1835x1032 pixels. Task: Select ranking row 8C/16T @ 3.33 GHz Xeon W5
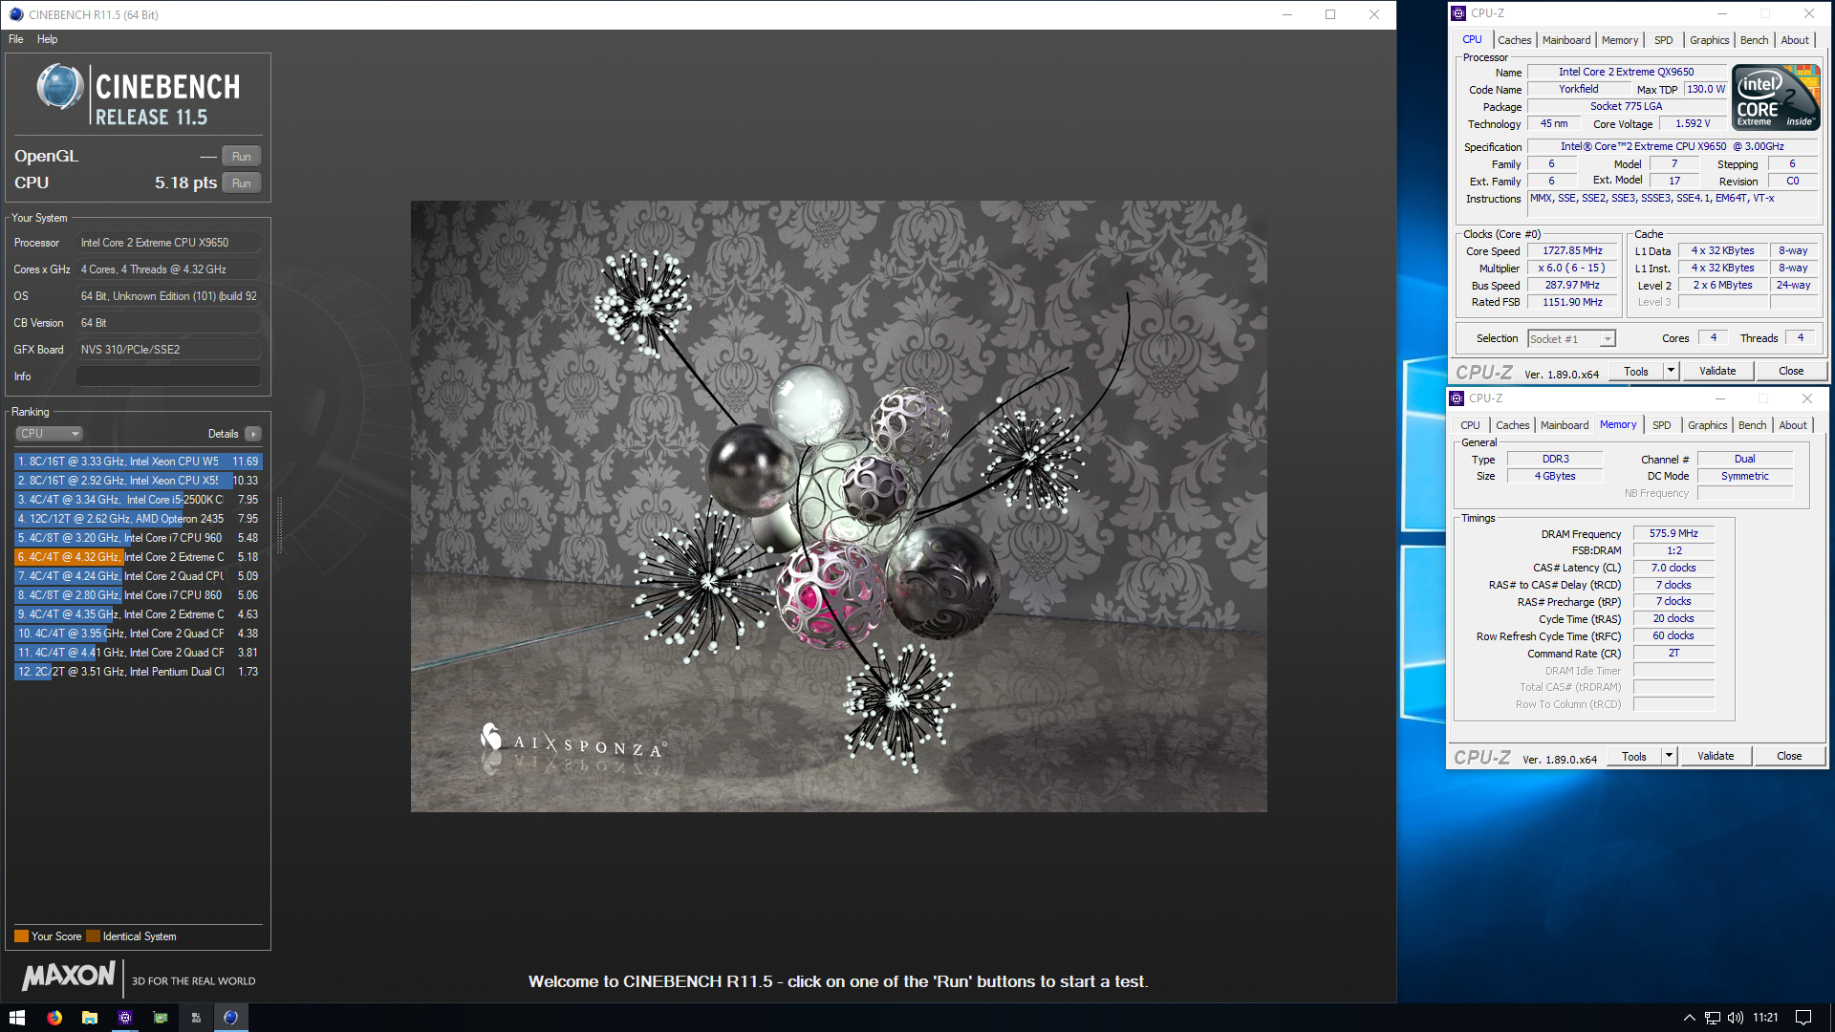(138, 462)
